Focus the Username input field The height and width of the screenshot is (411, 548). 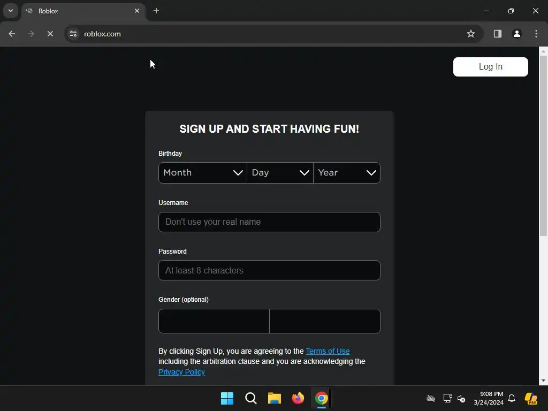(x=269, y=222)
